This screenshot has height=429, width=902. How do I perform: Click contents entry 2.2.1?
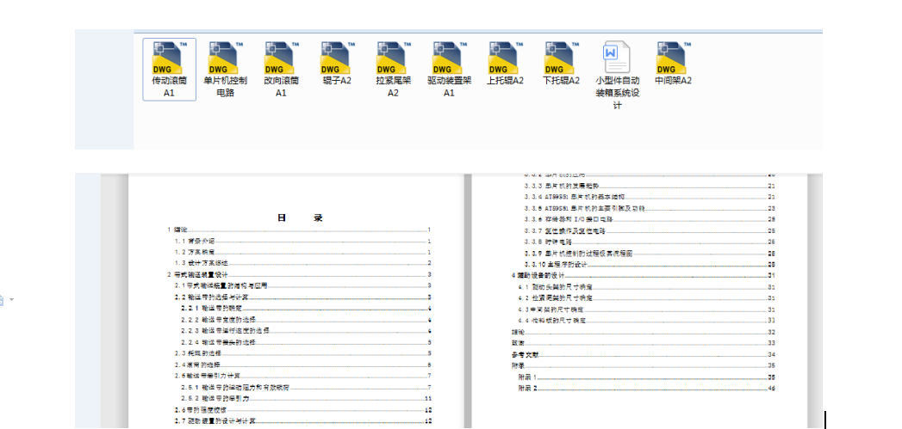pyautogui.click(x=307, y=309)
